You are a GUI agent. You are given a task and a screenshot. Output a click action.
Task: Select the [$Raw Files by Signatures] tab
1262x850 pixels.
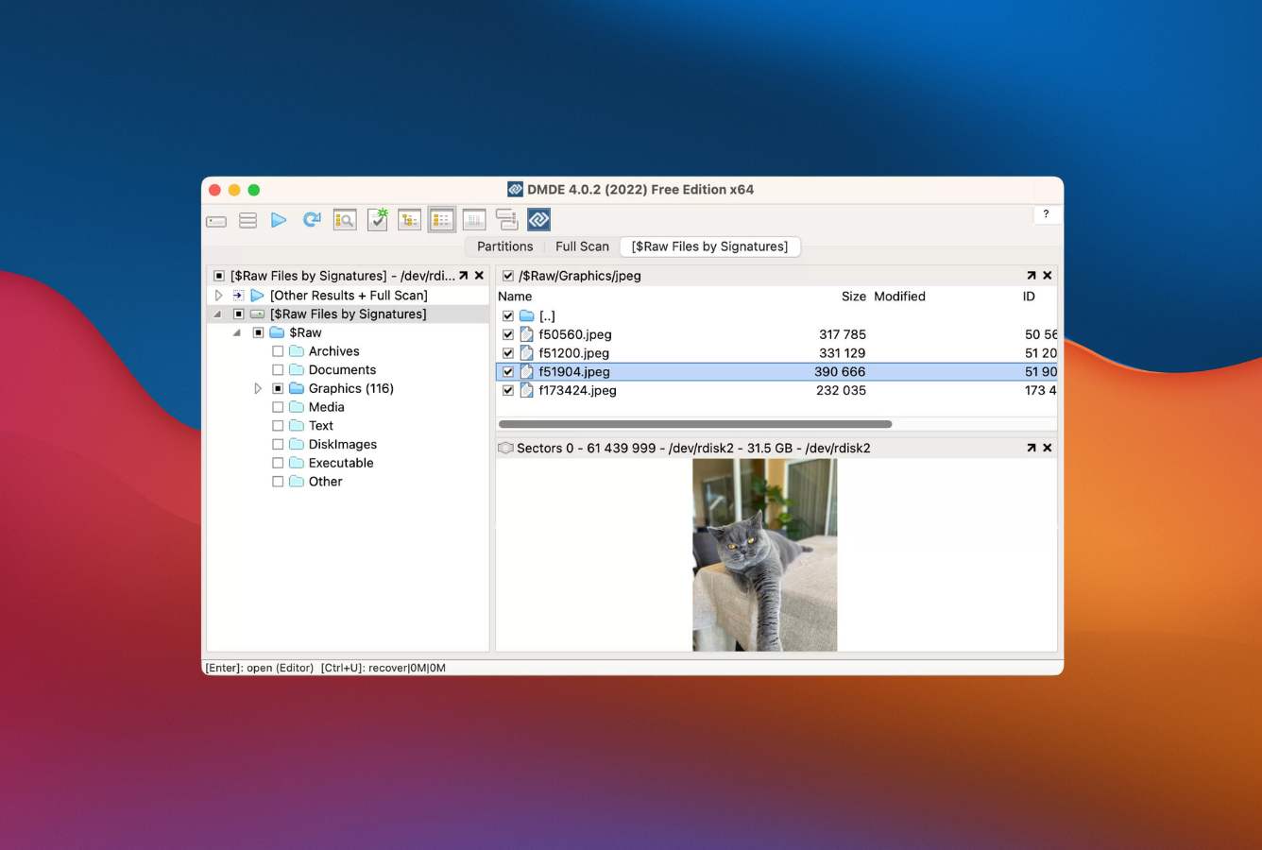click(x=709, y=246)
